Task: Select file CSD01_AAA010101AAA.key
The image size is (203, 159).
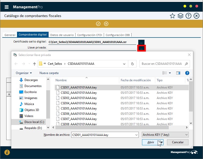Action: point(121,87)
